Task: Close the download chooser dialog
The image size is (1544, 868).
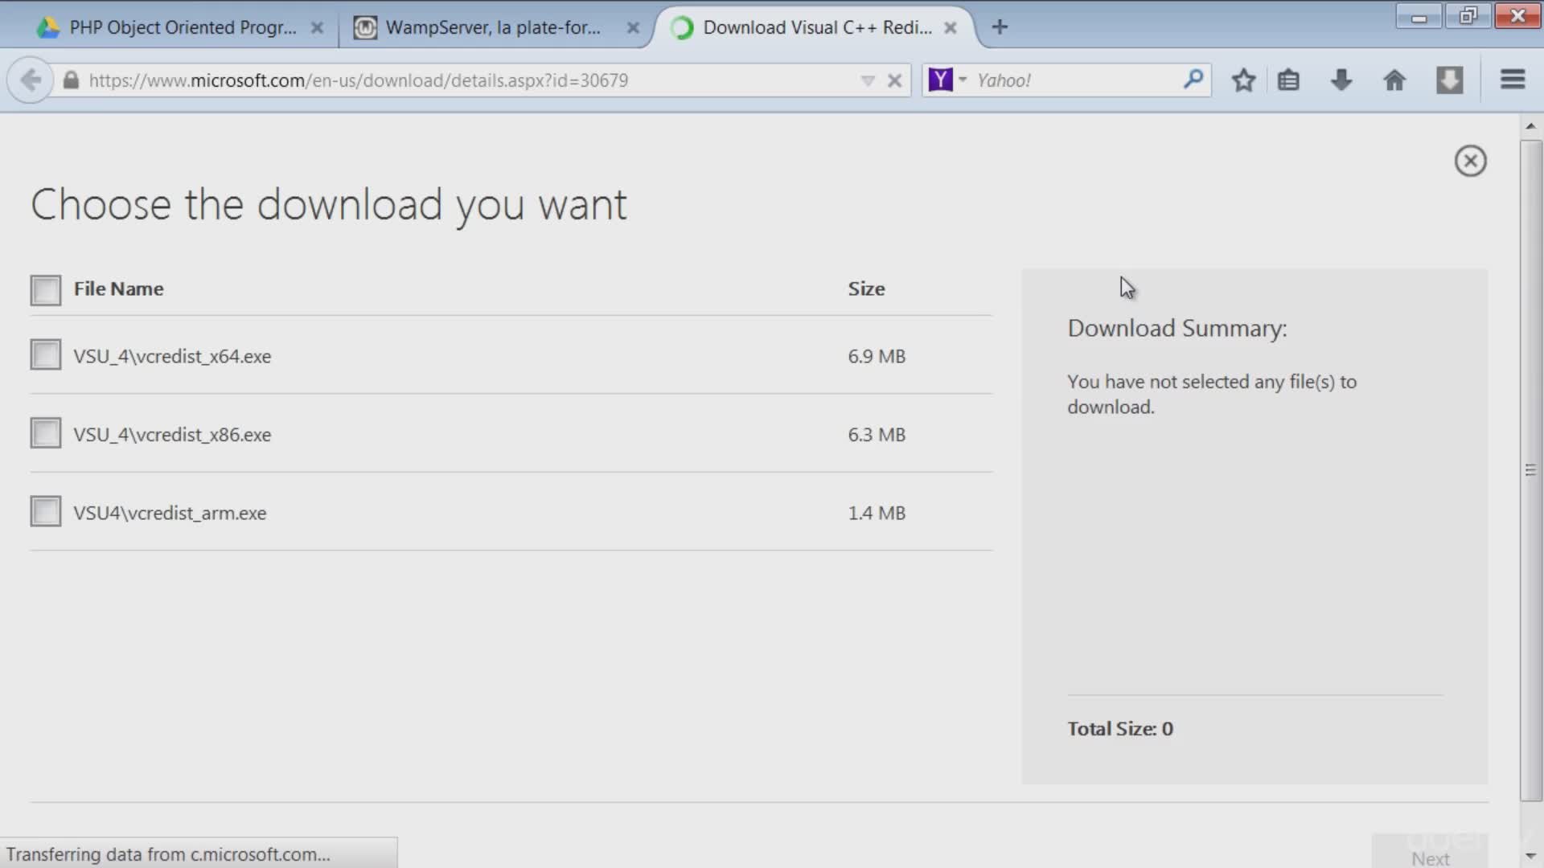Action: click(x=1470, y=162)
